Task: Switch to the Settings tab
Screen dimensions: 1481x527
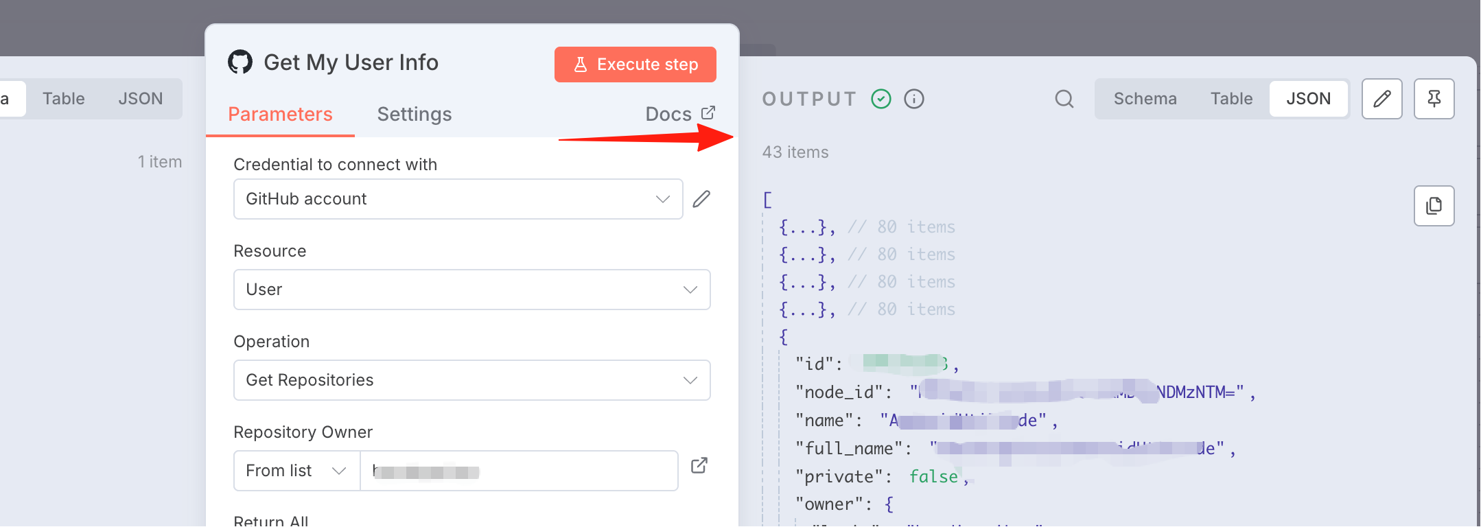Action: pyautogui.click(x=415, y=114)
